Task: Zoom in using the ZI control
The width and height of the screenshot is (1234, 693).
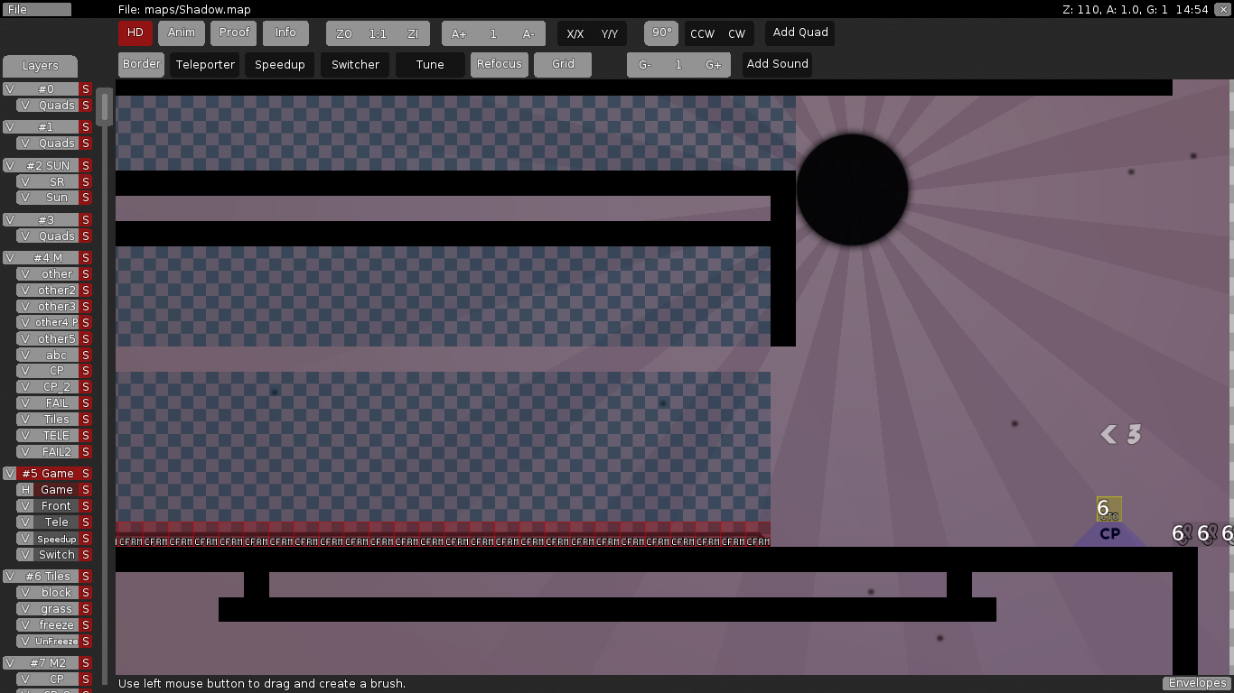Action: (414, 32)
